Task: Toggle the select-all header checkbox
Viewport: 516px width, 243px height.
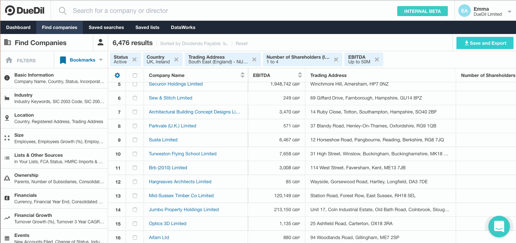Action: pos(135,76)
